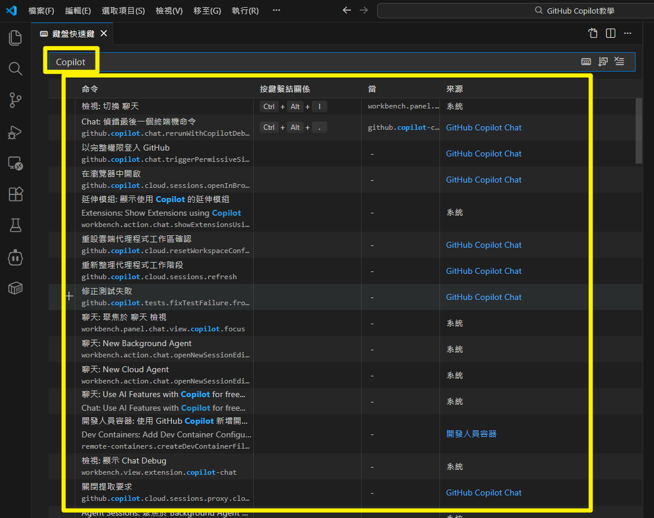The height and width of the screenshot is (518, 654).
Task: Open the 檔案(F) menu
Action: [41, 11]
